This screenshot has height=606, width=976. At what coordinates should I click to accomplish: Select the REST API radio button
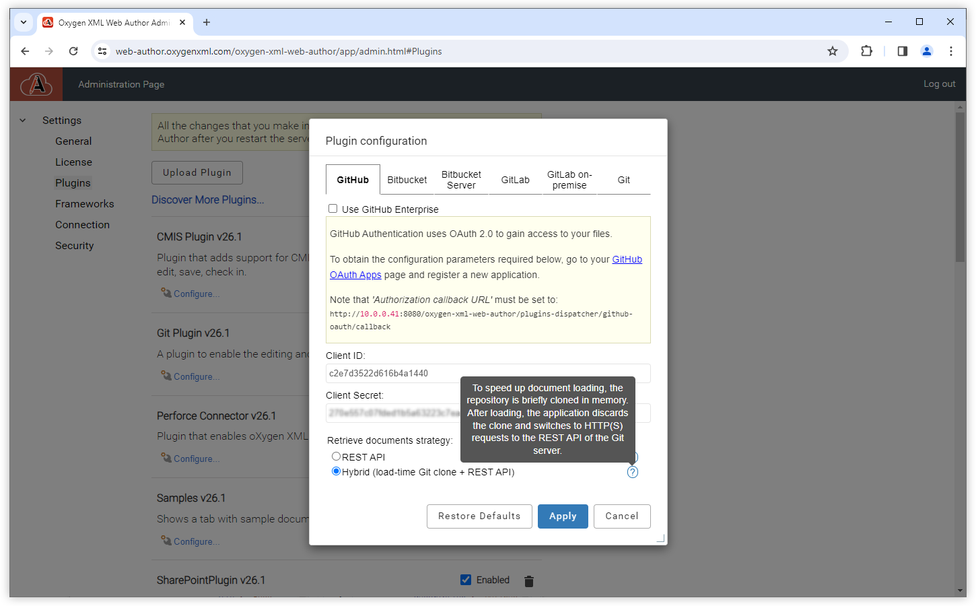336,457
